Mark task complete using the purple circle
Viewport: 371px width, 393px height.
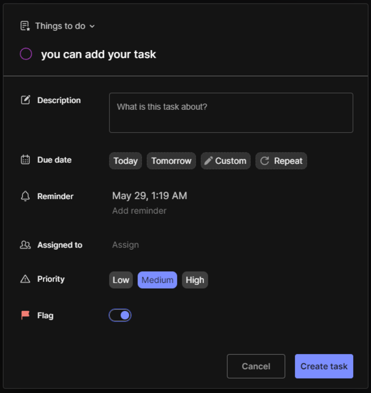click(x=26, y=54)
